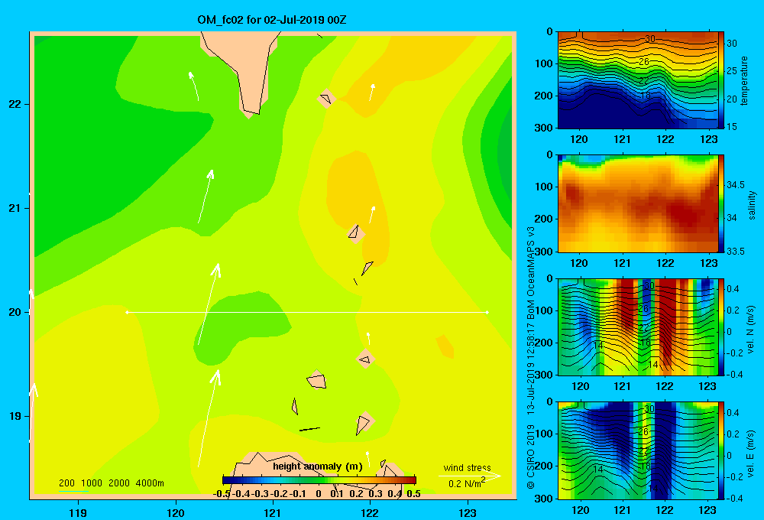
Task: Click the "33.5" tick on salinity scale
Action: (x=736, y=252)
